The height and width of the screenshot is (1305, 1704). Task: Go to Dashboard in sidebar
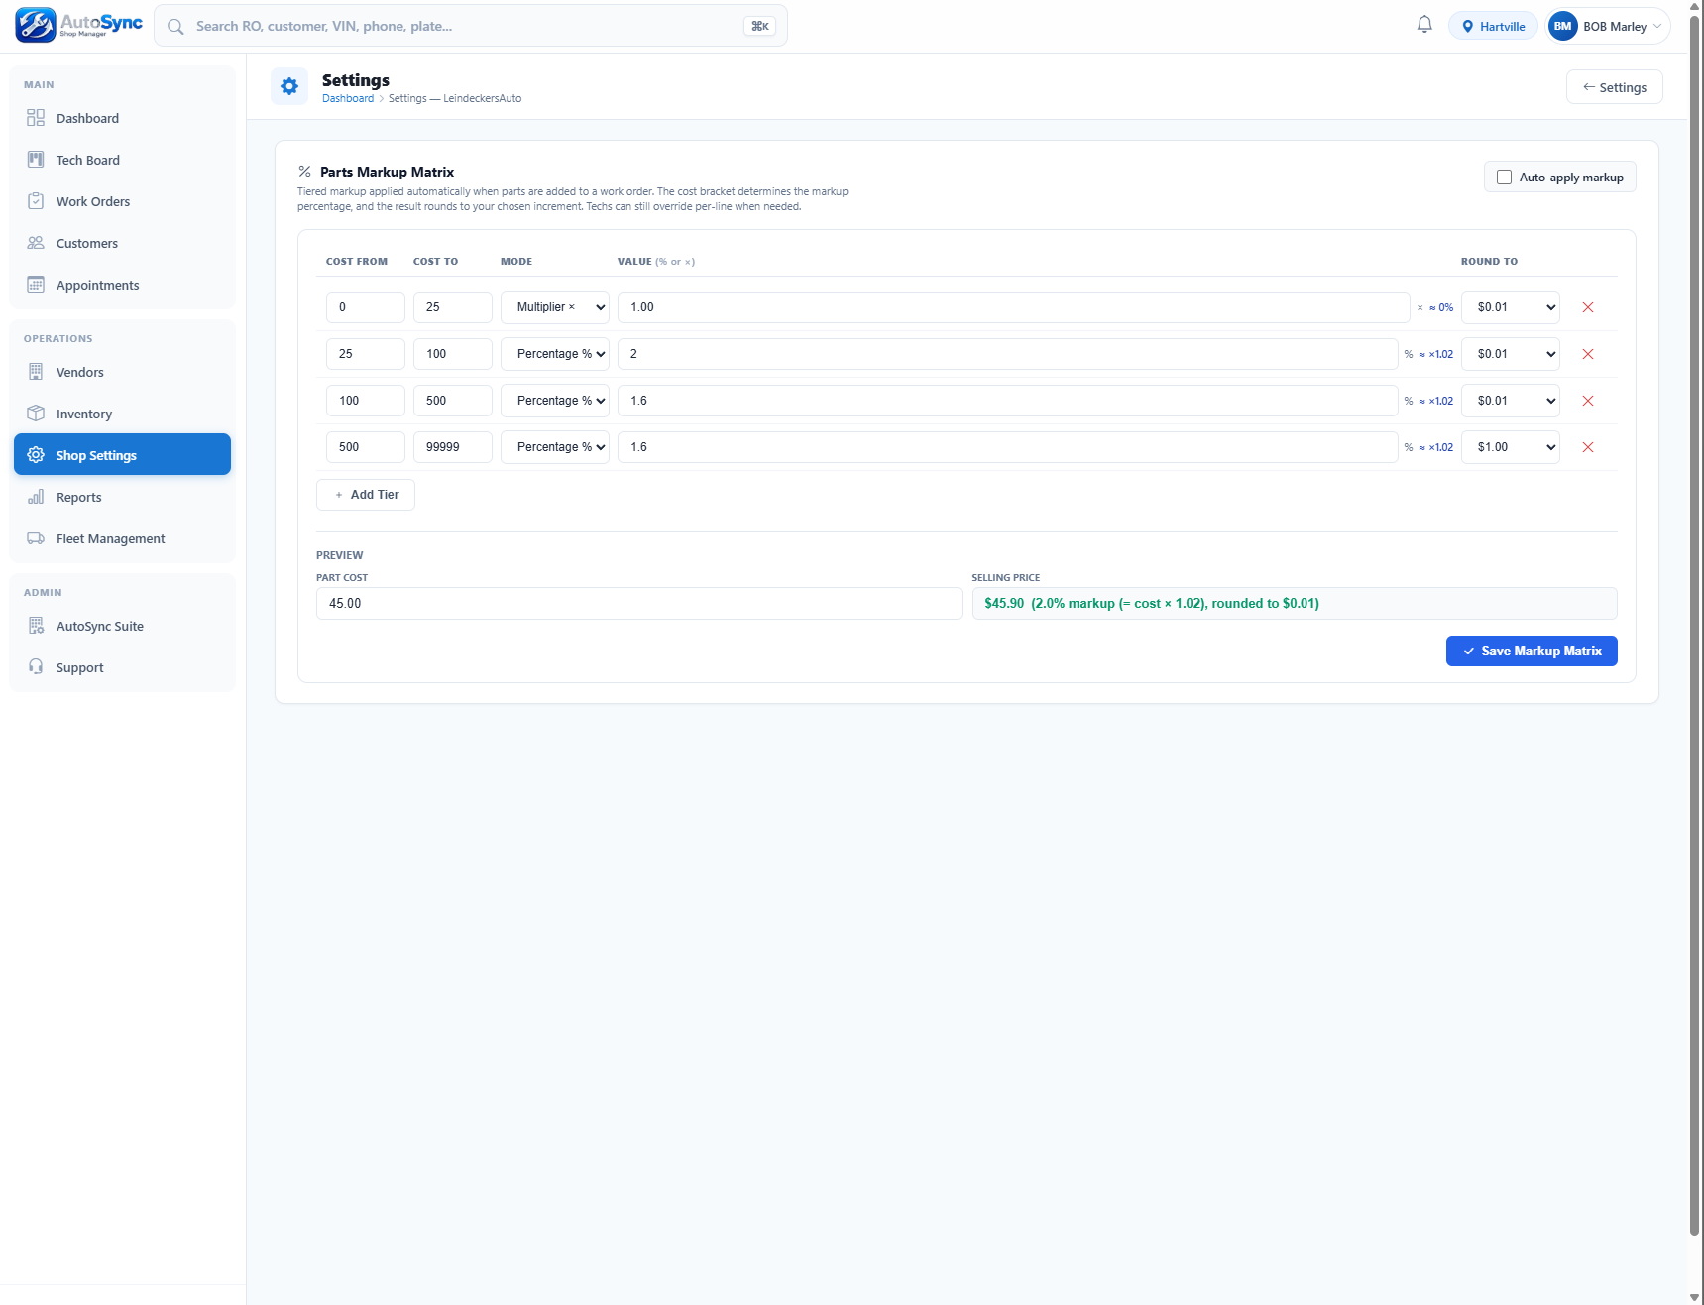(x=122, y=118)
